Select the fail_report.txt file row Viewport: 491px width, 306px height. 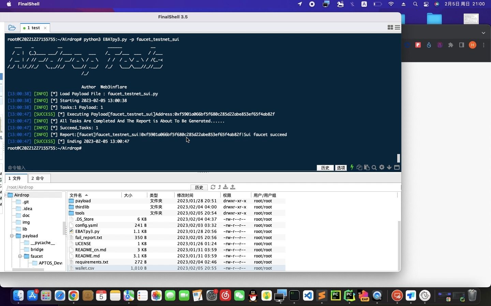click(176, 238)
